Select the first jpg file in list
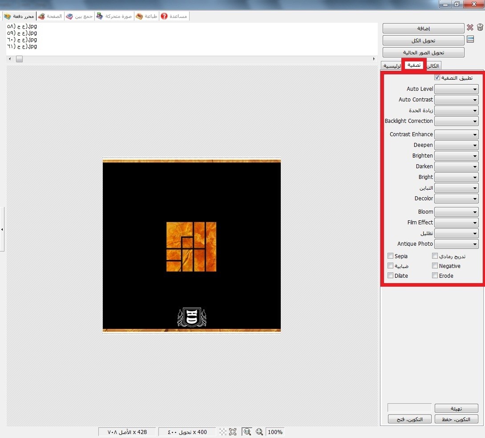Image resolution: width=485 pixels, height=438 pixels. point(22,26)
